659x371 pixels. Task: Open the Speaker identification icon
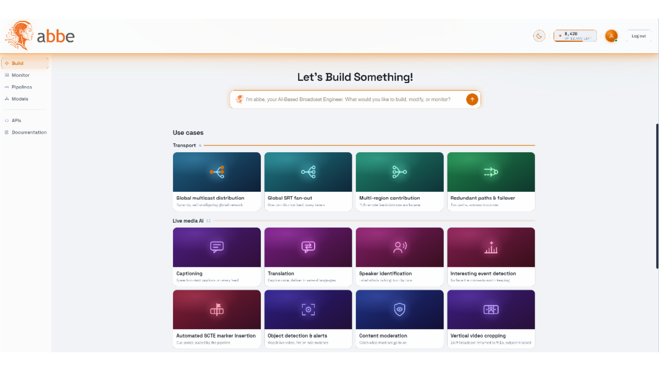399,247
